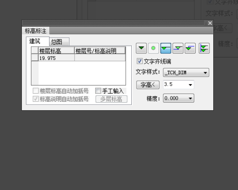Viewport: 238px width, 190px height.
Task: Open the 精度 0.000 dropdown
Action: 178,98
